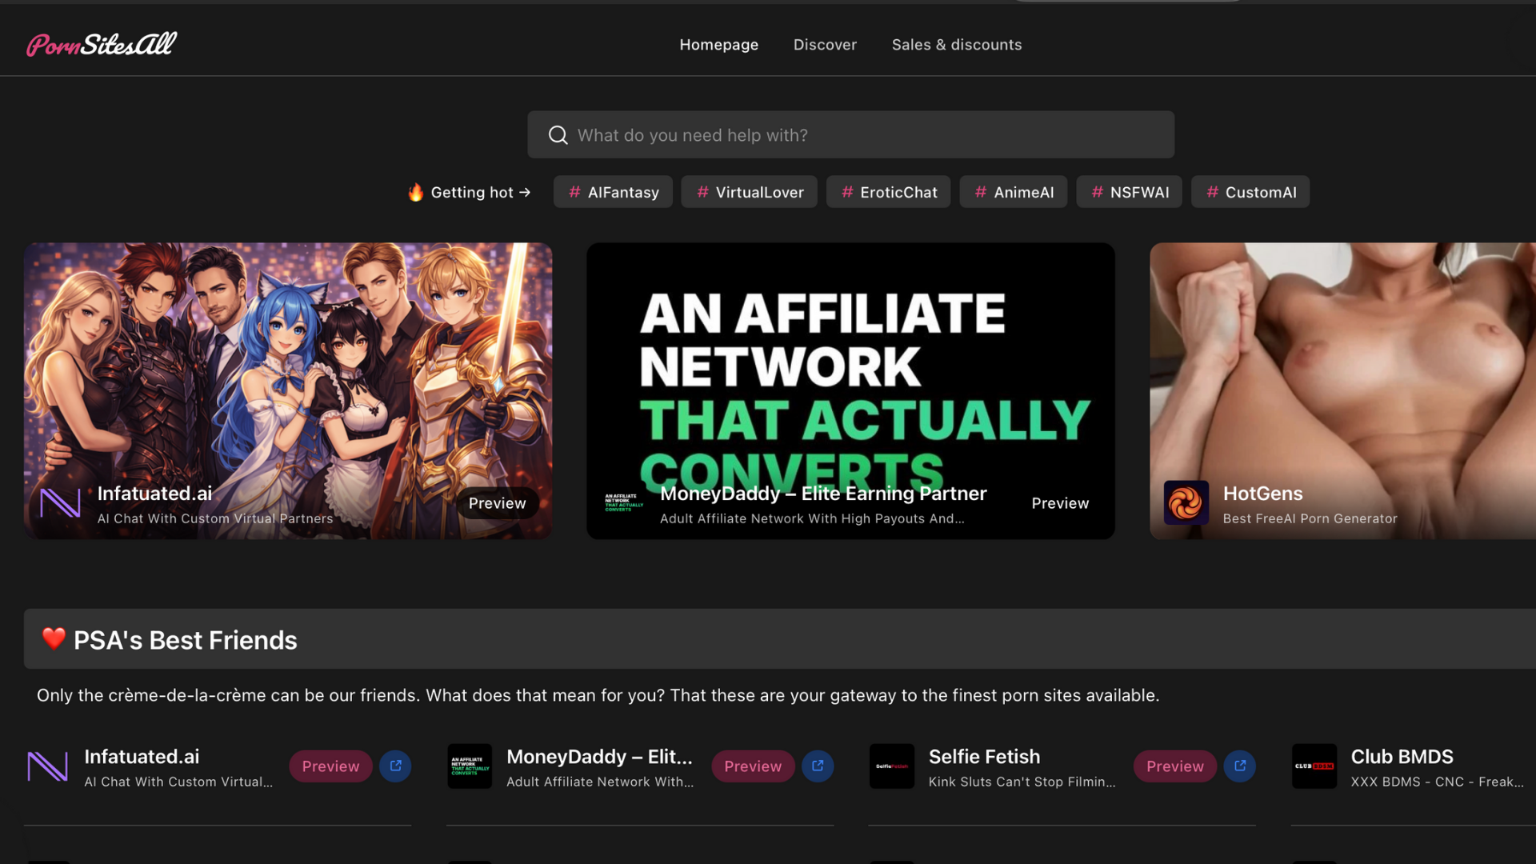The image size is (1536, 864).
Task: Select the CustomAI hashtag chip
Action: coord(1250,192)
